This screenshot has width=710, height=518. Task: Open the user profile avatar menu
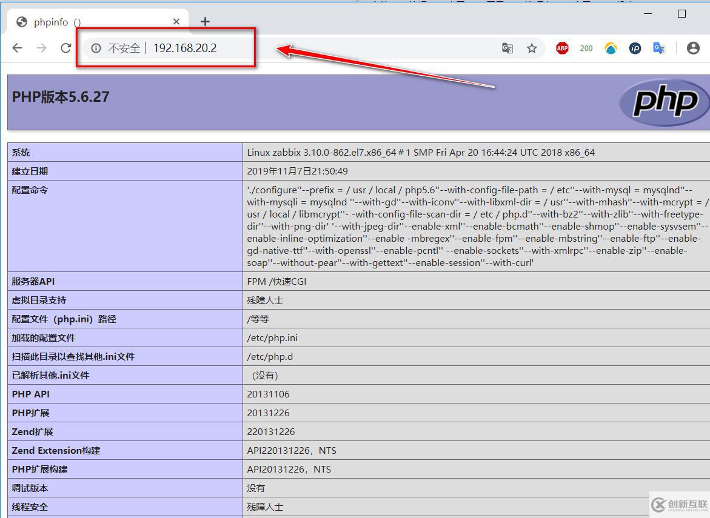click(693, 48)
